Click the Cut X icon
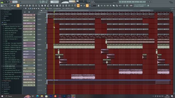The height and width of the screenshot is (98, 175). coord(110,5)
